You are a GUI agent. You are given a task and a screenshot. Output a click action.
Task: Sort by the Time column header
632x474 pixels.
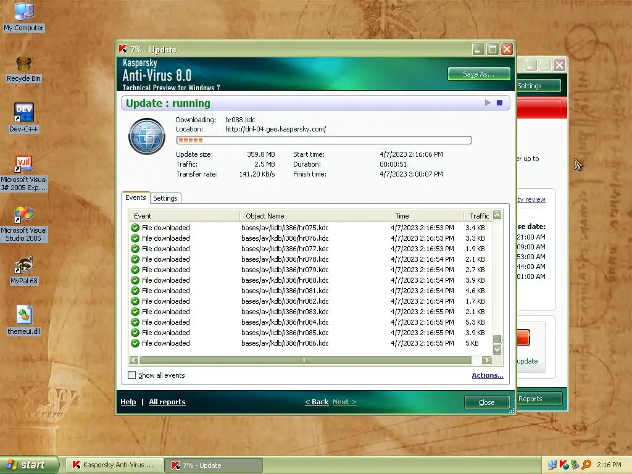tap(426, 216)
